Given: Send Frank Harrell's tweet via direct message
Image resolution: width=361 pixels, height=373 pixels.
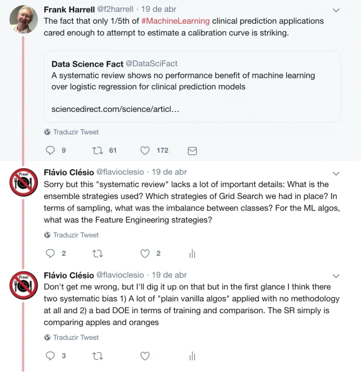Looking at the screenshot, I should click(x=192, y=151).
